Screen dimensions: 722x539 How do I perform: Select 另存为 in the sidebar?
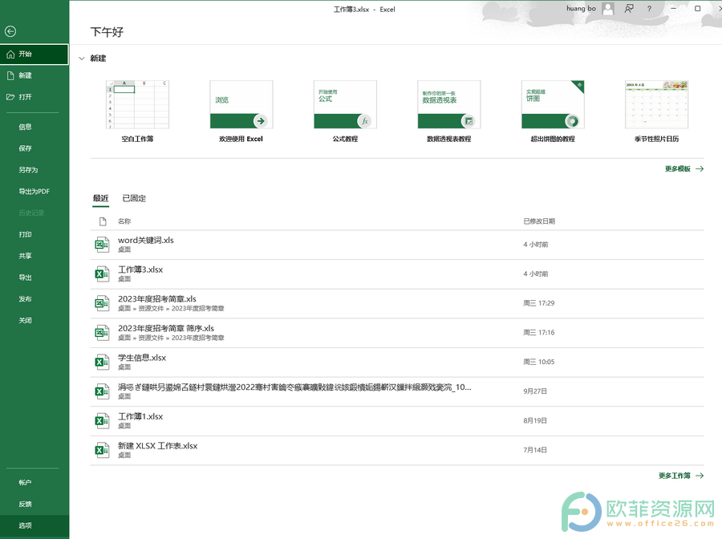tap(28, 170)
